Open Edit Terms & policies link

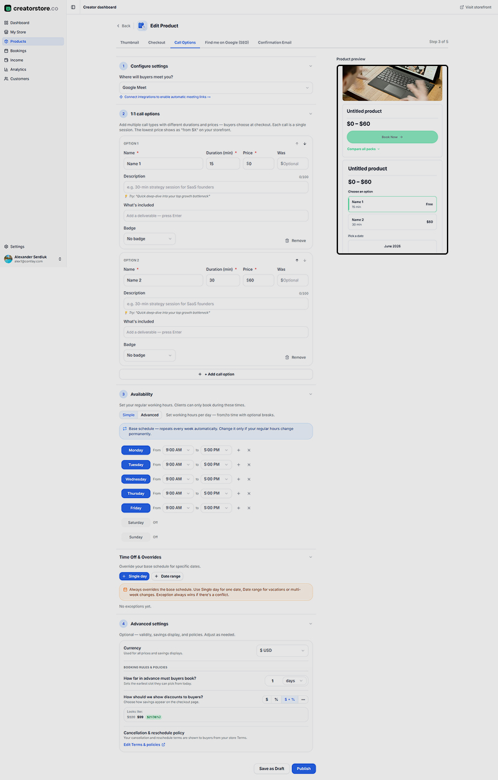click(x=144, y=745)
